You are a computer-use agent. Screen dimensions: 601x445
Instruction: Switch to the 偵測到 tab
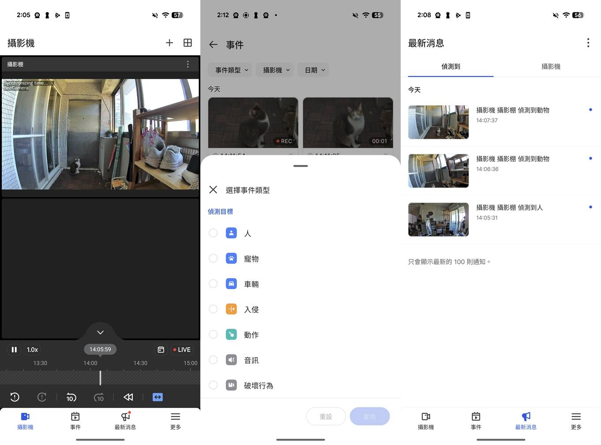click(x=451, y=67)
